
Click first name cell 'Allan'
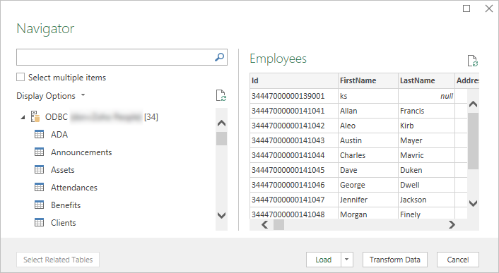368,111
